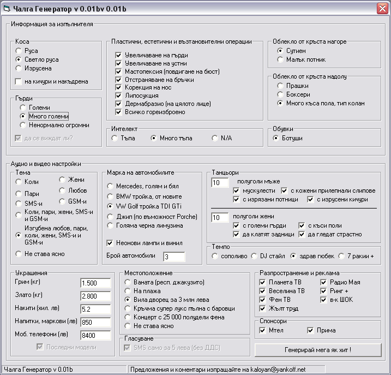Disable the Мтел sponsor checkbox
The image size is (391, 375).
pyautogui.click(x=263, y=330)
